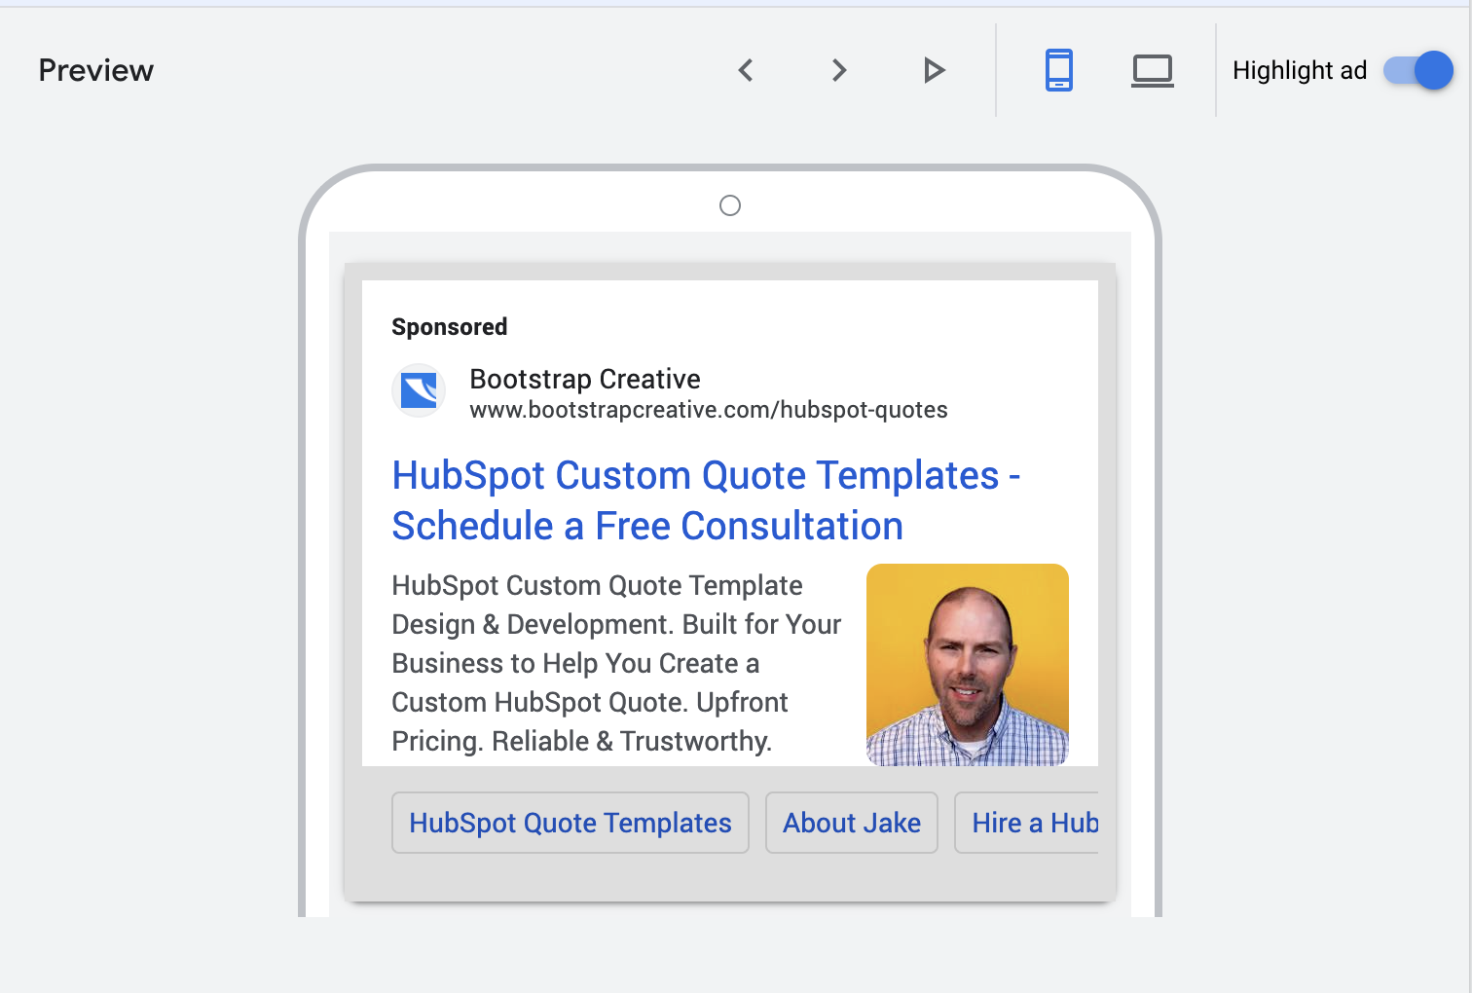
Task: Click the phone mockup camera circle
Action: 730,205
